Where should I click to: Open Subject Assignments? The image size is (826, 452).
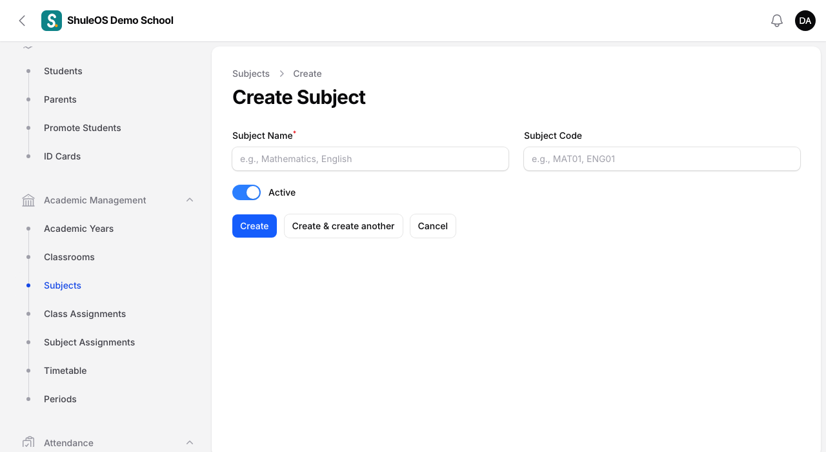[x=90, y=342]
